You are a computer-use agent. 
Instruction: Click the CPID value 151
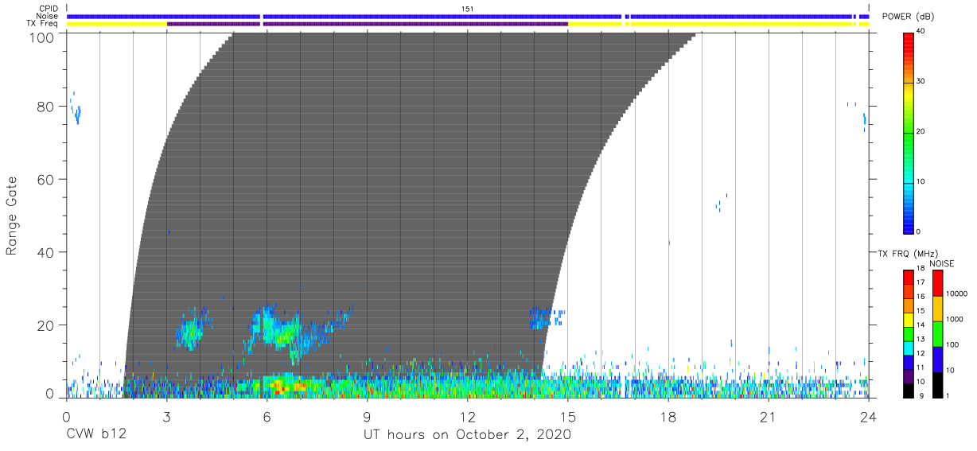pos(467,9)
